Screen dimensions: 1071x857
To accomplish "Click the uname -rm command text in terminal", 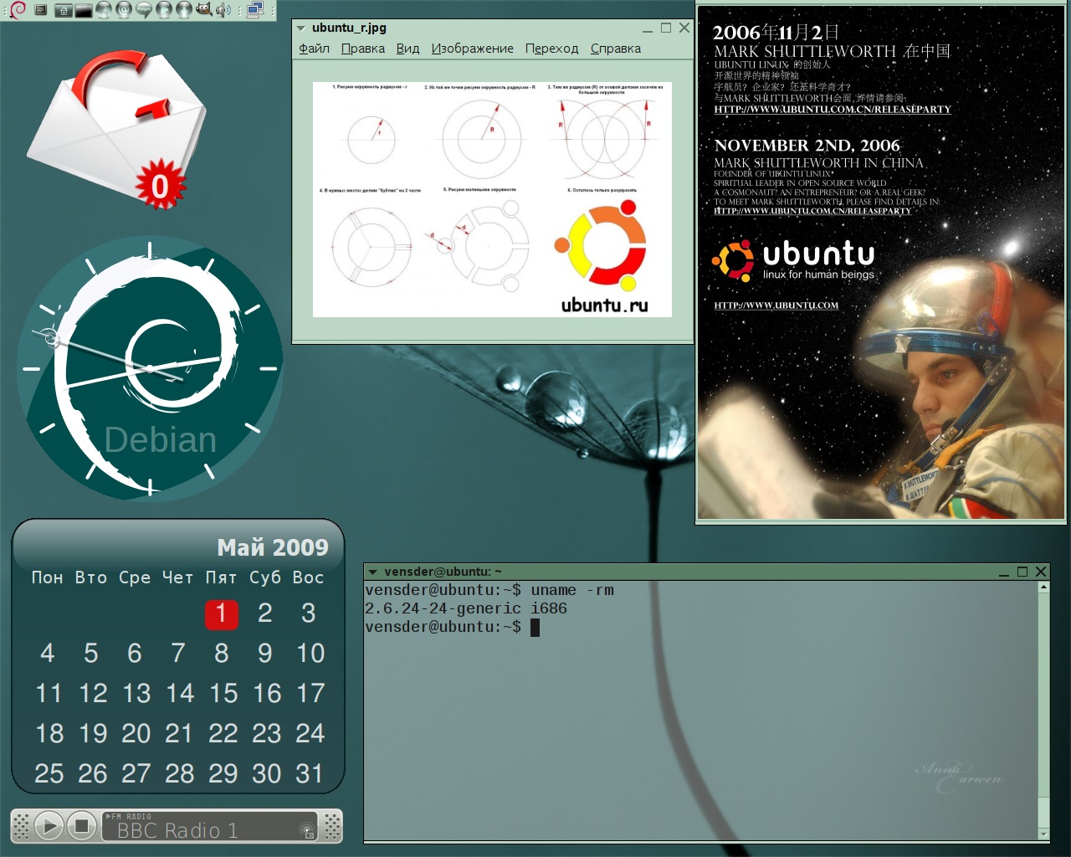I will [x=572, y=590].
